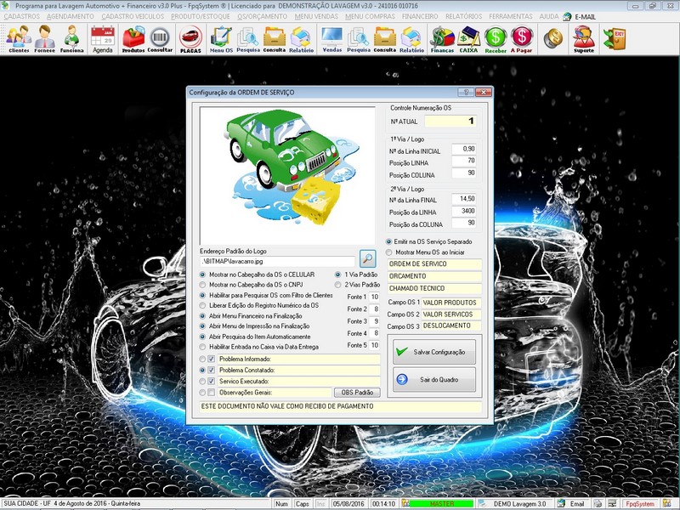Click the dialog help question-mark button

(466, 93)
